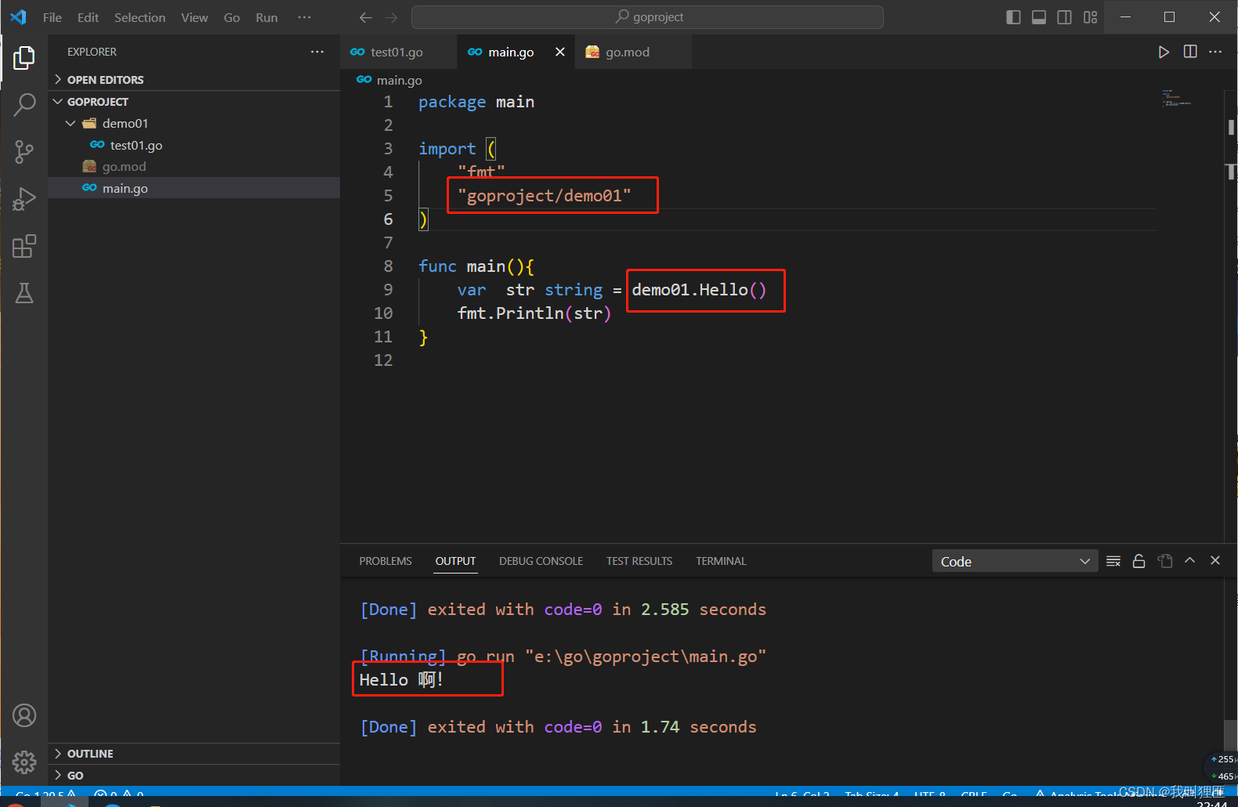
Task: Toggle bottom panel visibility
Action: tap(1039, 17)
